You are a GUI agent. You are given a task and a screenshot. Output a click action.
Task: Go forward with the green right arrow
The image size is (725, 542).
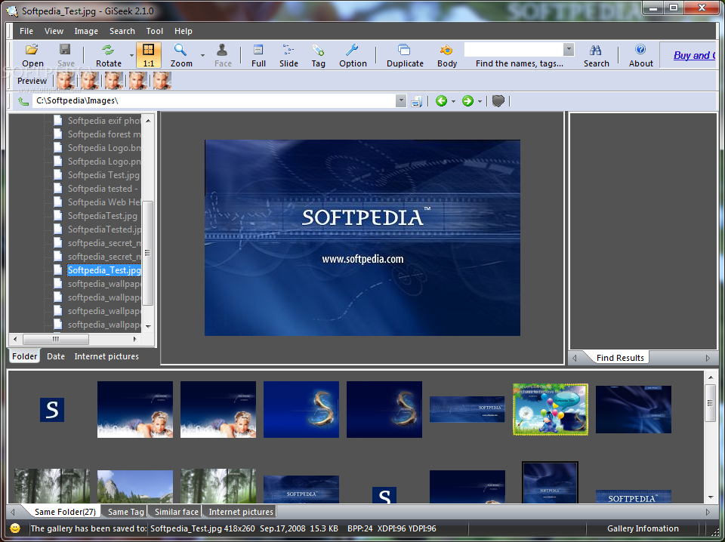click(x=467, y=100)
